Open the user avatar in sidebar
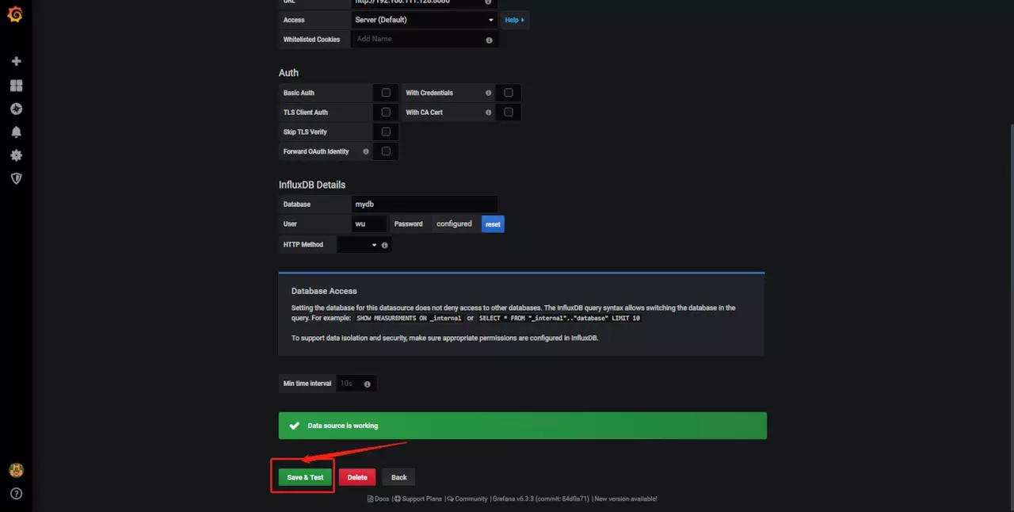Viewport: 1014px width, 512px height. click(16, 470)
